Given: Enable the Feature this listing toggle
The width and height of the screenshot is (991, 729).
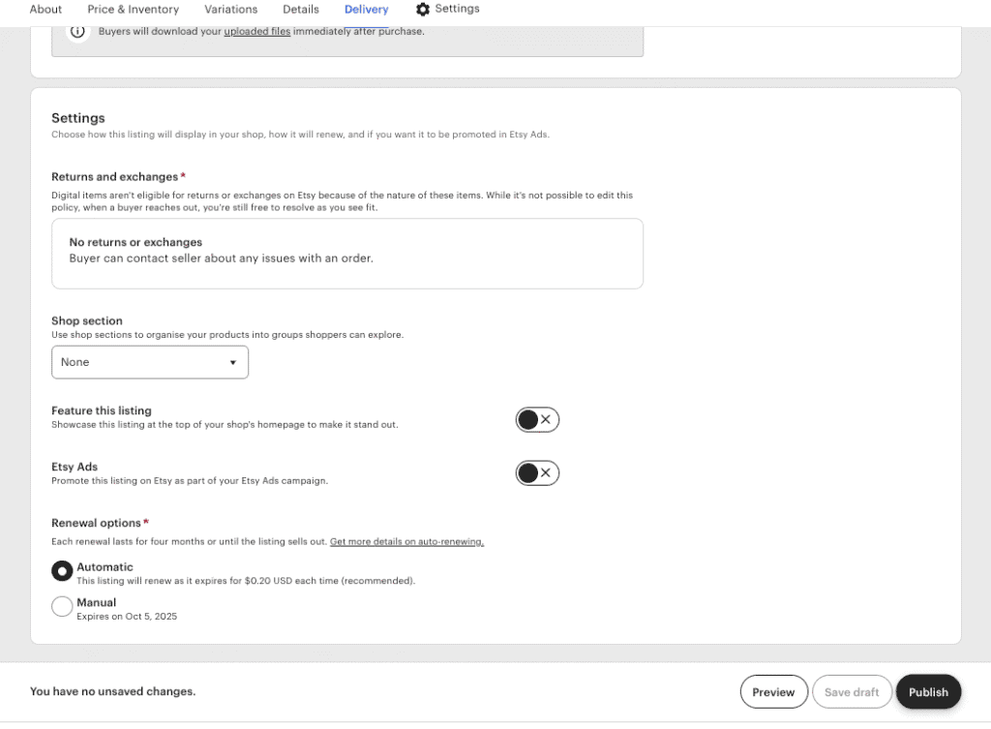Looking at the screenshot, I should tap(537, 420).
